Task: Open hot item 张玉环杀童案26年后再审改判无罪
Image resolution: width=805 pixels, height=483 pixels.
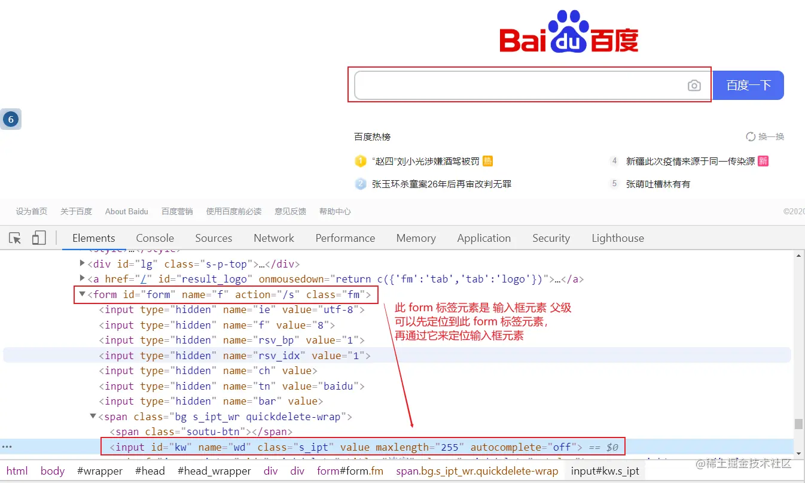Action: pyautogui.click(x=441, y=184)
